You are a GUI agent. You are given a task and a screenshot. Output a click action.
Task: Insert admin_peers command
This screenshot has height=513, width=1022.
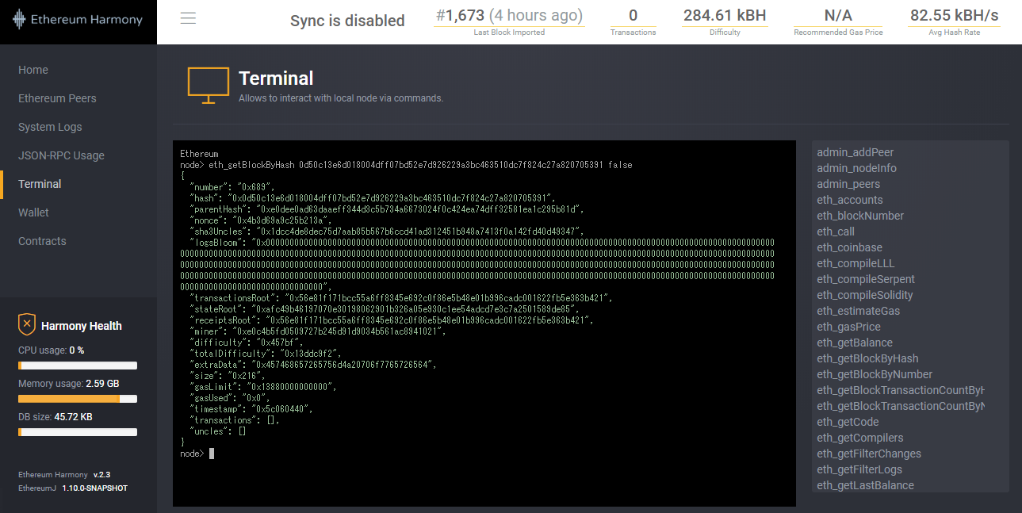click(848, 184)
